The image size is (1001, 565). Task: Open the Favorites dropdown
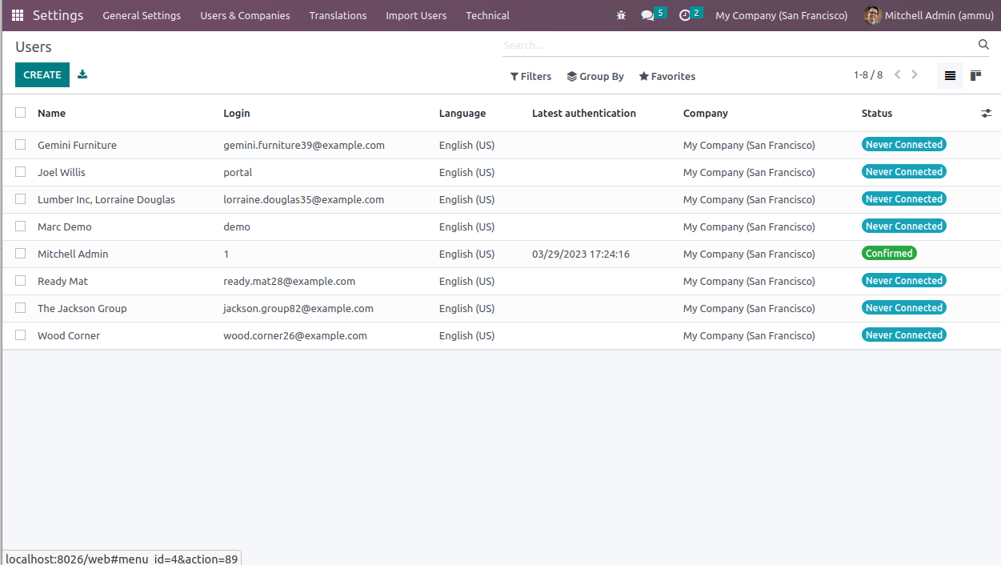point(667,77)
